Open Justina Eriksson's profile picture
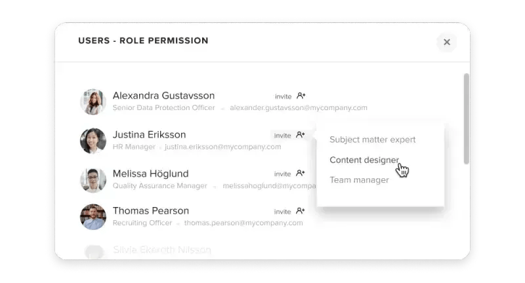Viewport: 525px width, 283px height. [x=93, y=141]
